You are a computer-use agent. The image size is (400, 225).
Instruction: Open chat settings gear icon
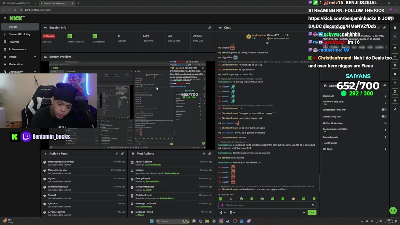coord(304,212)
